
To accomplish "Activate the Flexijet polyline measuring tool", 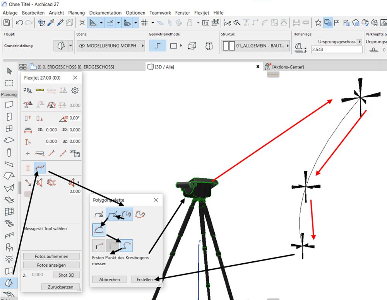I will point(40,168).
